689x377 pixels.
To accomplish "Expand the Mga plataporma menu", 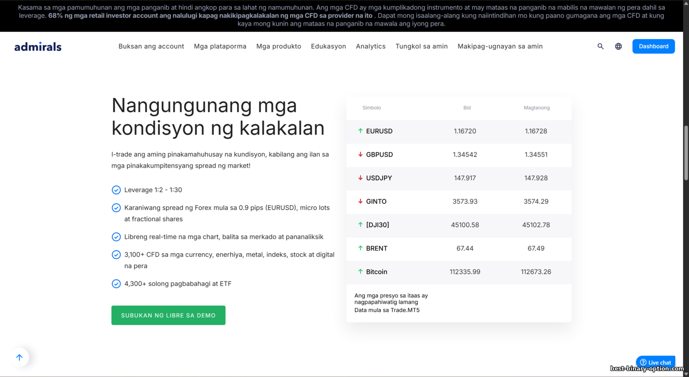I will (220, 46).
